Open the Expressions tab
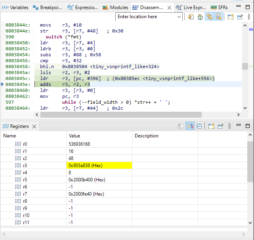Screen dimensions: 254x240 pyautogui.click(x=82, y=8)
